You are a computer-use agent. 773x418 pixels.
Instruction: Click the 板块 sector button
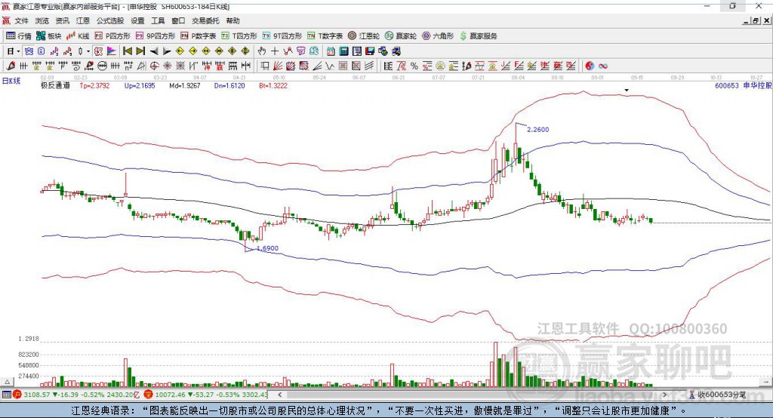click(x=49, y=36)
